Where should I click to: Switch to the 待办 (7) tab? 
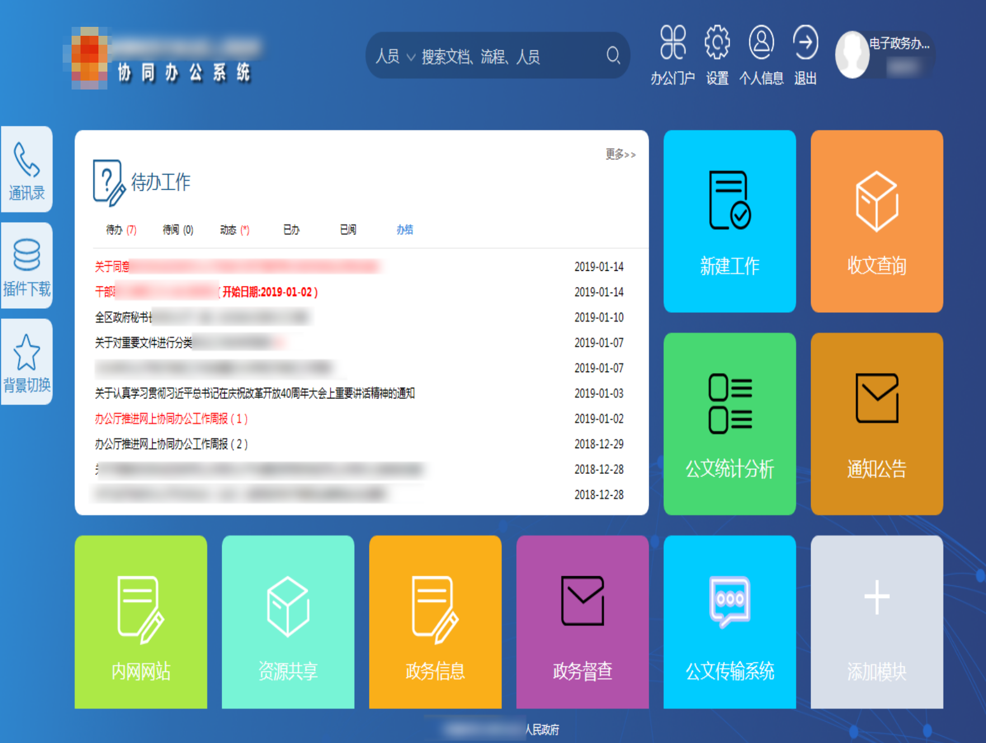click(x=121, y=229)
